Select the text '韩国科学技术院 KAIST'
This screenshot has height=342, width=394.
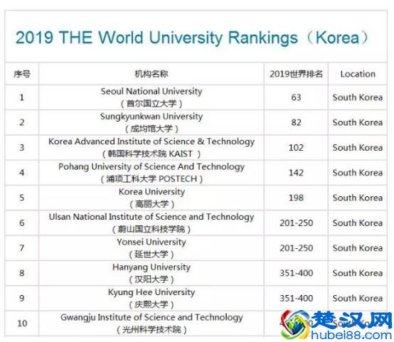point(150,154)
